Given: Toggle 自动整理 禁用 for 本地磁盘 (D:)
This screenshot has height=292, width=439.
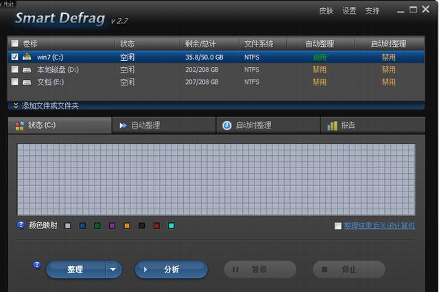Looking at the screenshot, I should [x=320, y=70].
